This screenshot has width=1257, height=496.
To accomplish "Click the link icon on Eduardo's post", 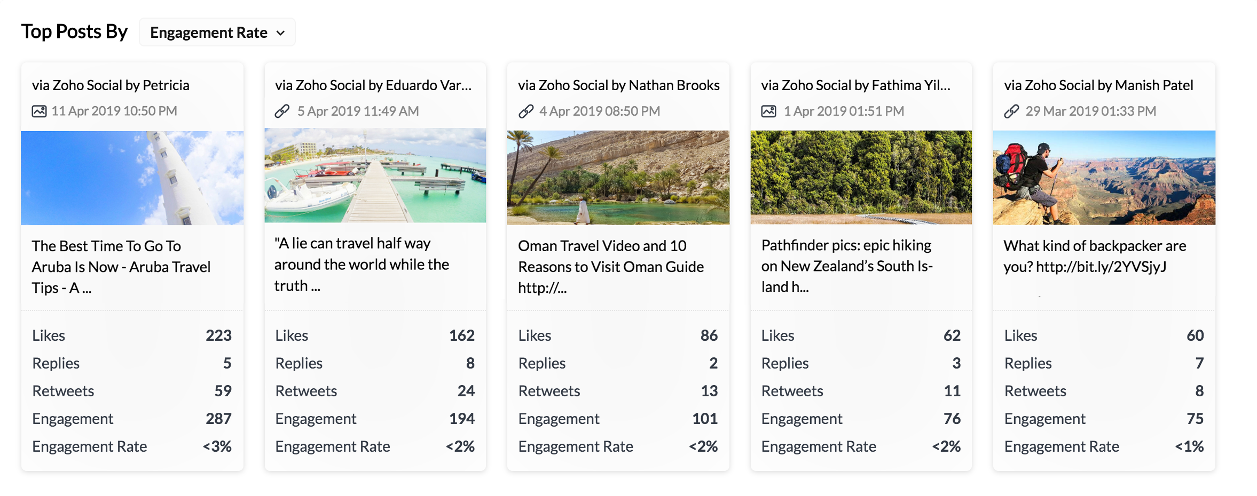I will click(282, 111).
